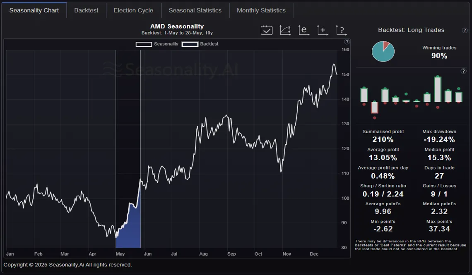Click the red losing trade bar
The image size is (472, 275).
coord(374,107)
